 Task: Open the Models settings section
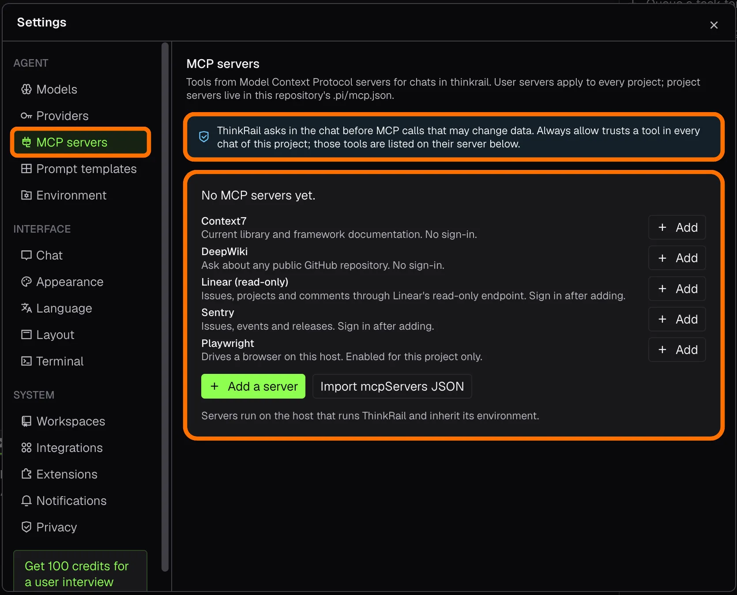tap(80, 89)
